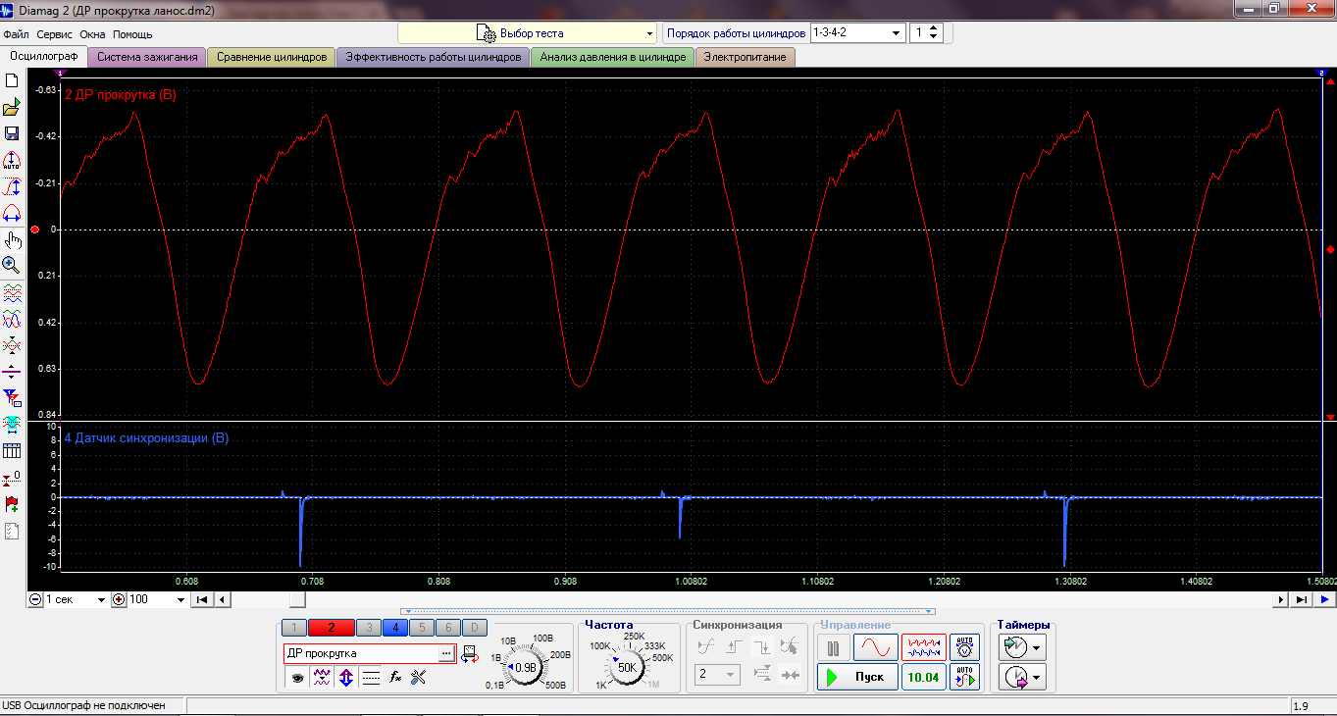The height and width of the screenshot is (716, 1337).
Task: Click the up/down arrows line icon in the left toolbar
Action: click(x=12, y=372)
